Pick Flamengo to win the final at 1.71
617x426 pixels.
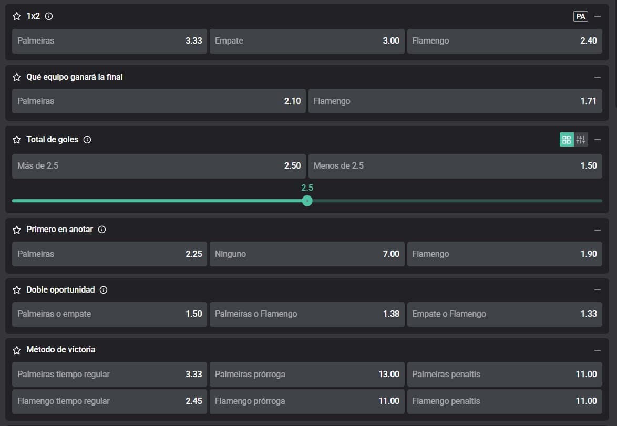pos(455,101)
